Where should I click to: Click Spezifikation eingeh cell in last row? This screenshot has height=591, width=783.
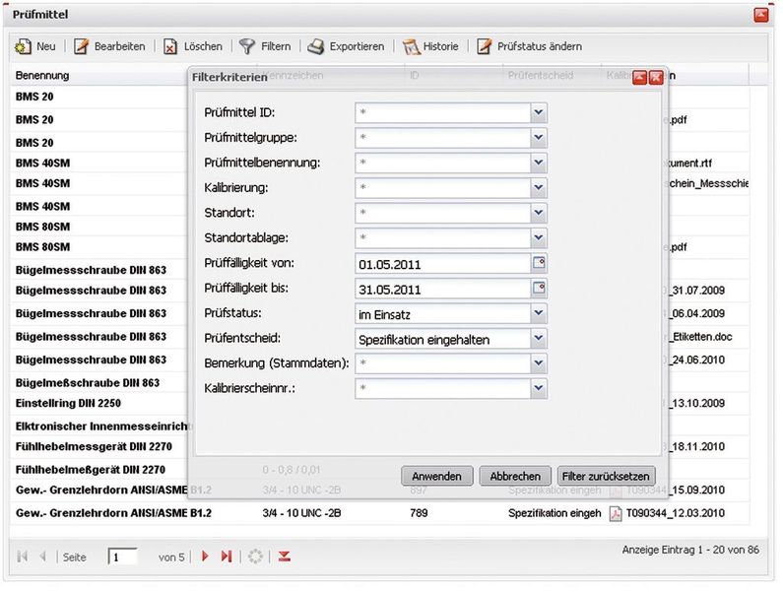[x=555, y=513]
